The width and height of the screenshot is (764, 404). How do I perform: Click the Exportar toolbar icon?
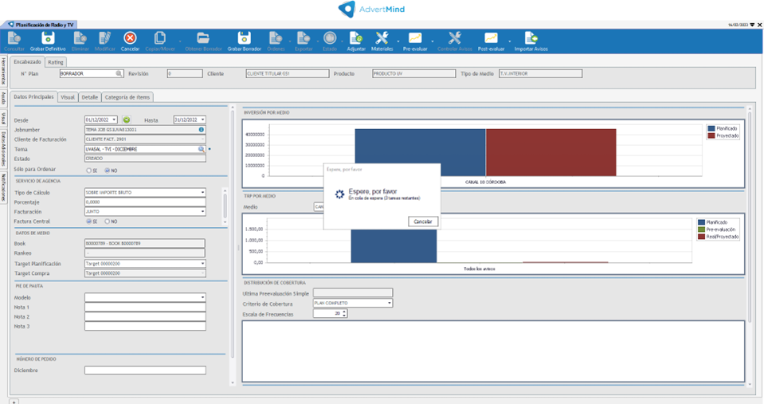[x=304, y=38]
